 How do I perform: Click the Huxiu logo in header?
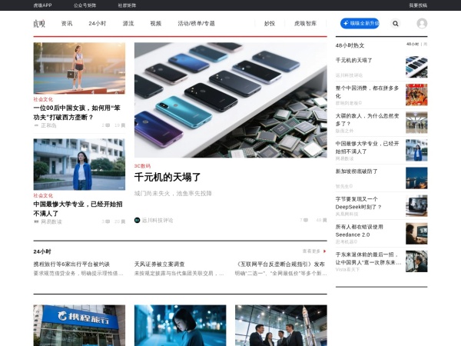pos(39,24)
